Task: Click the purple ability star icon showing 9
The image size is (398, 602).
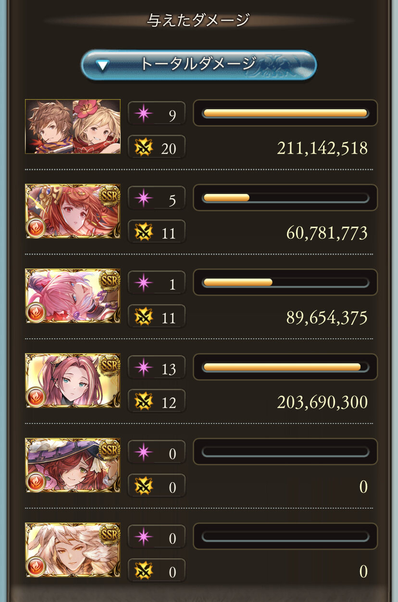Action: click(x=143, y=114)
